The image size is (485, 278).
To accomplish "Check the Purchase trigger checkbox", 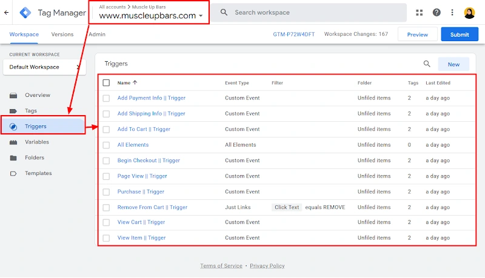I will click(x=106, y=192).
